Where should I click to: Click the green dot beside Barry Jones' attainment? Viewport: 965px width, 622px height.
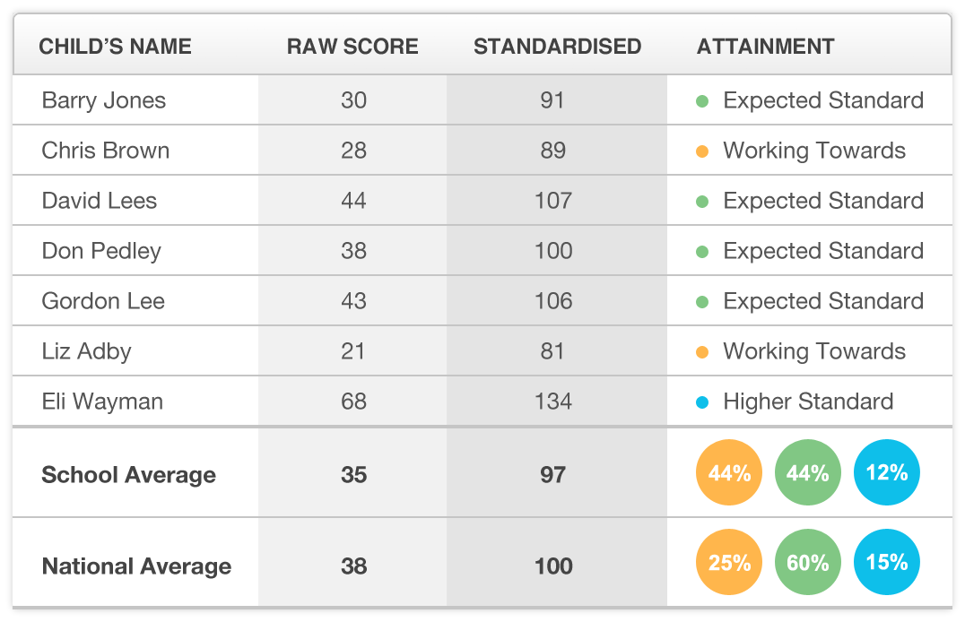point(703,101)
